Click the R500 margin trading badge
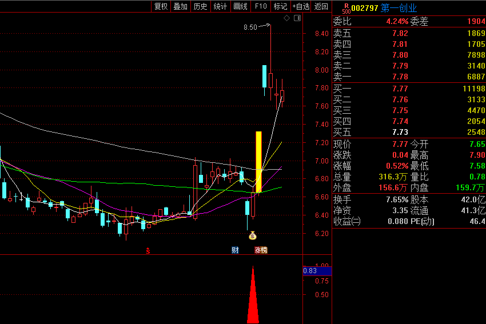This screenshot has height=324, width=486. pyautogui.click(x=346, y=7)
